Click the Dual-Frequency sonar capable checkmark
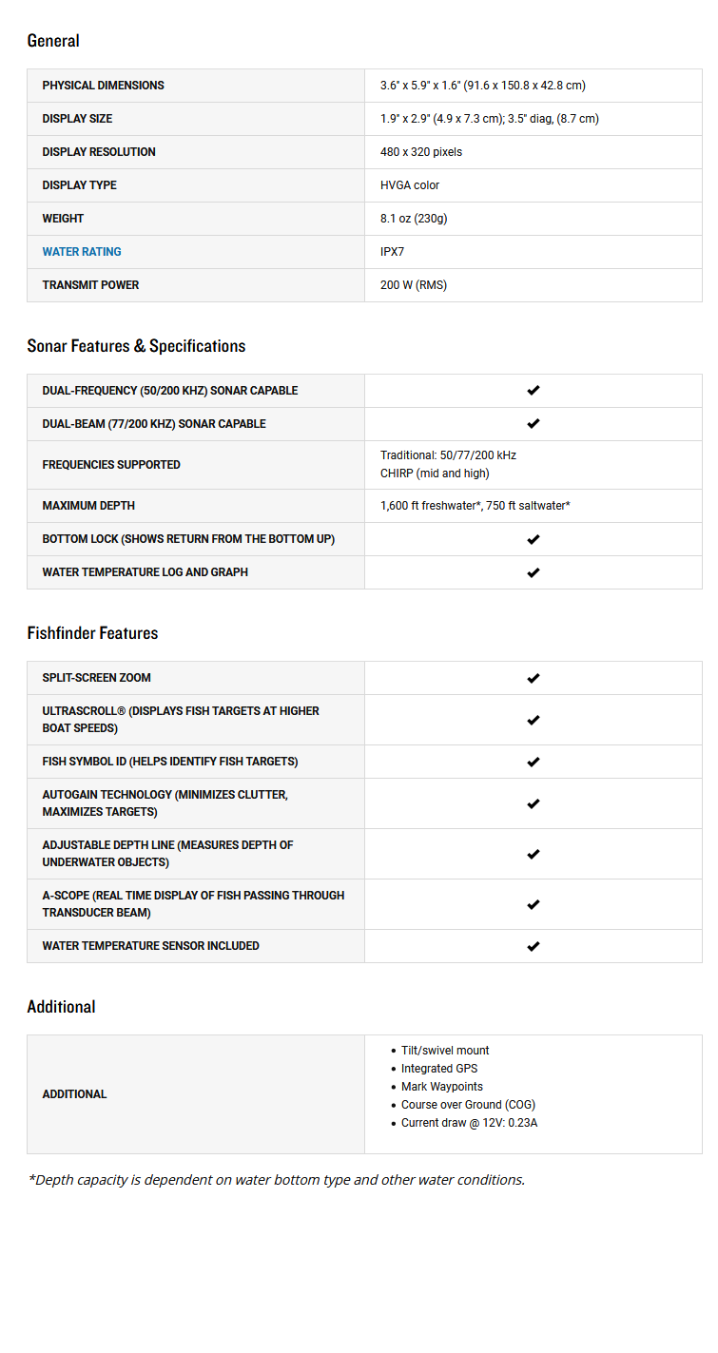Image resolution: width=718 pixels, height=1353 pixels. coord(534,391)
